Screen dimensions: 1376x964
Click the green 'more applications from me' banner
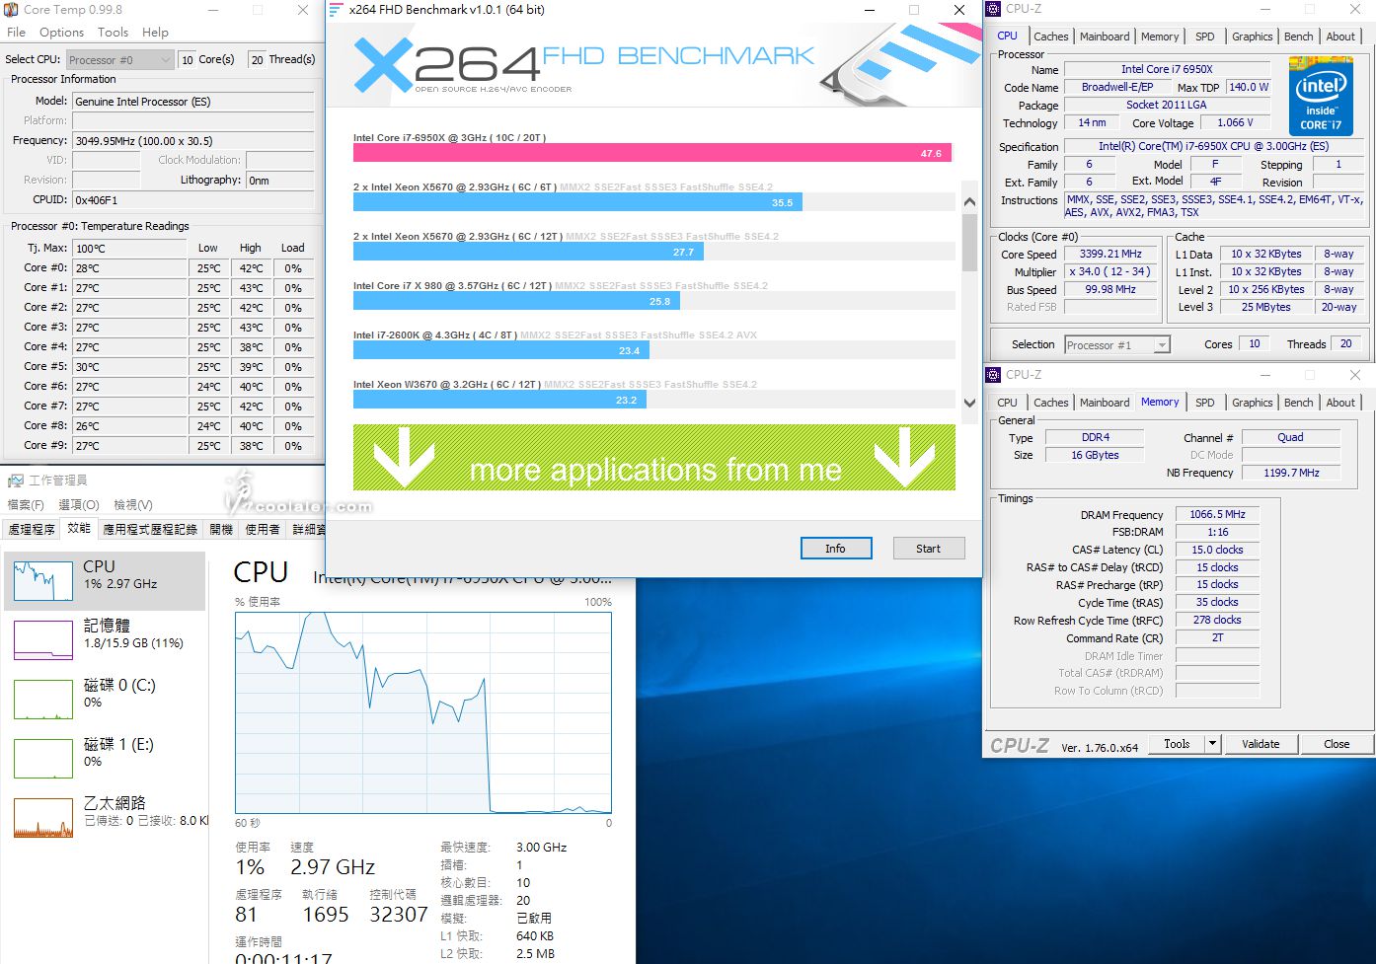[654, 458]
